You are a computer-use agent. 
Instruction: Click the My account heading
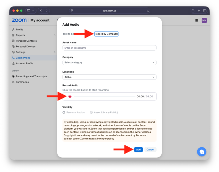[x=40, y=20]
